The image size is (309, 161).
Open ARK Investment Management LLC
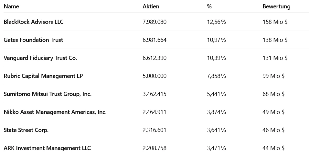click(x=47, y=148)
